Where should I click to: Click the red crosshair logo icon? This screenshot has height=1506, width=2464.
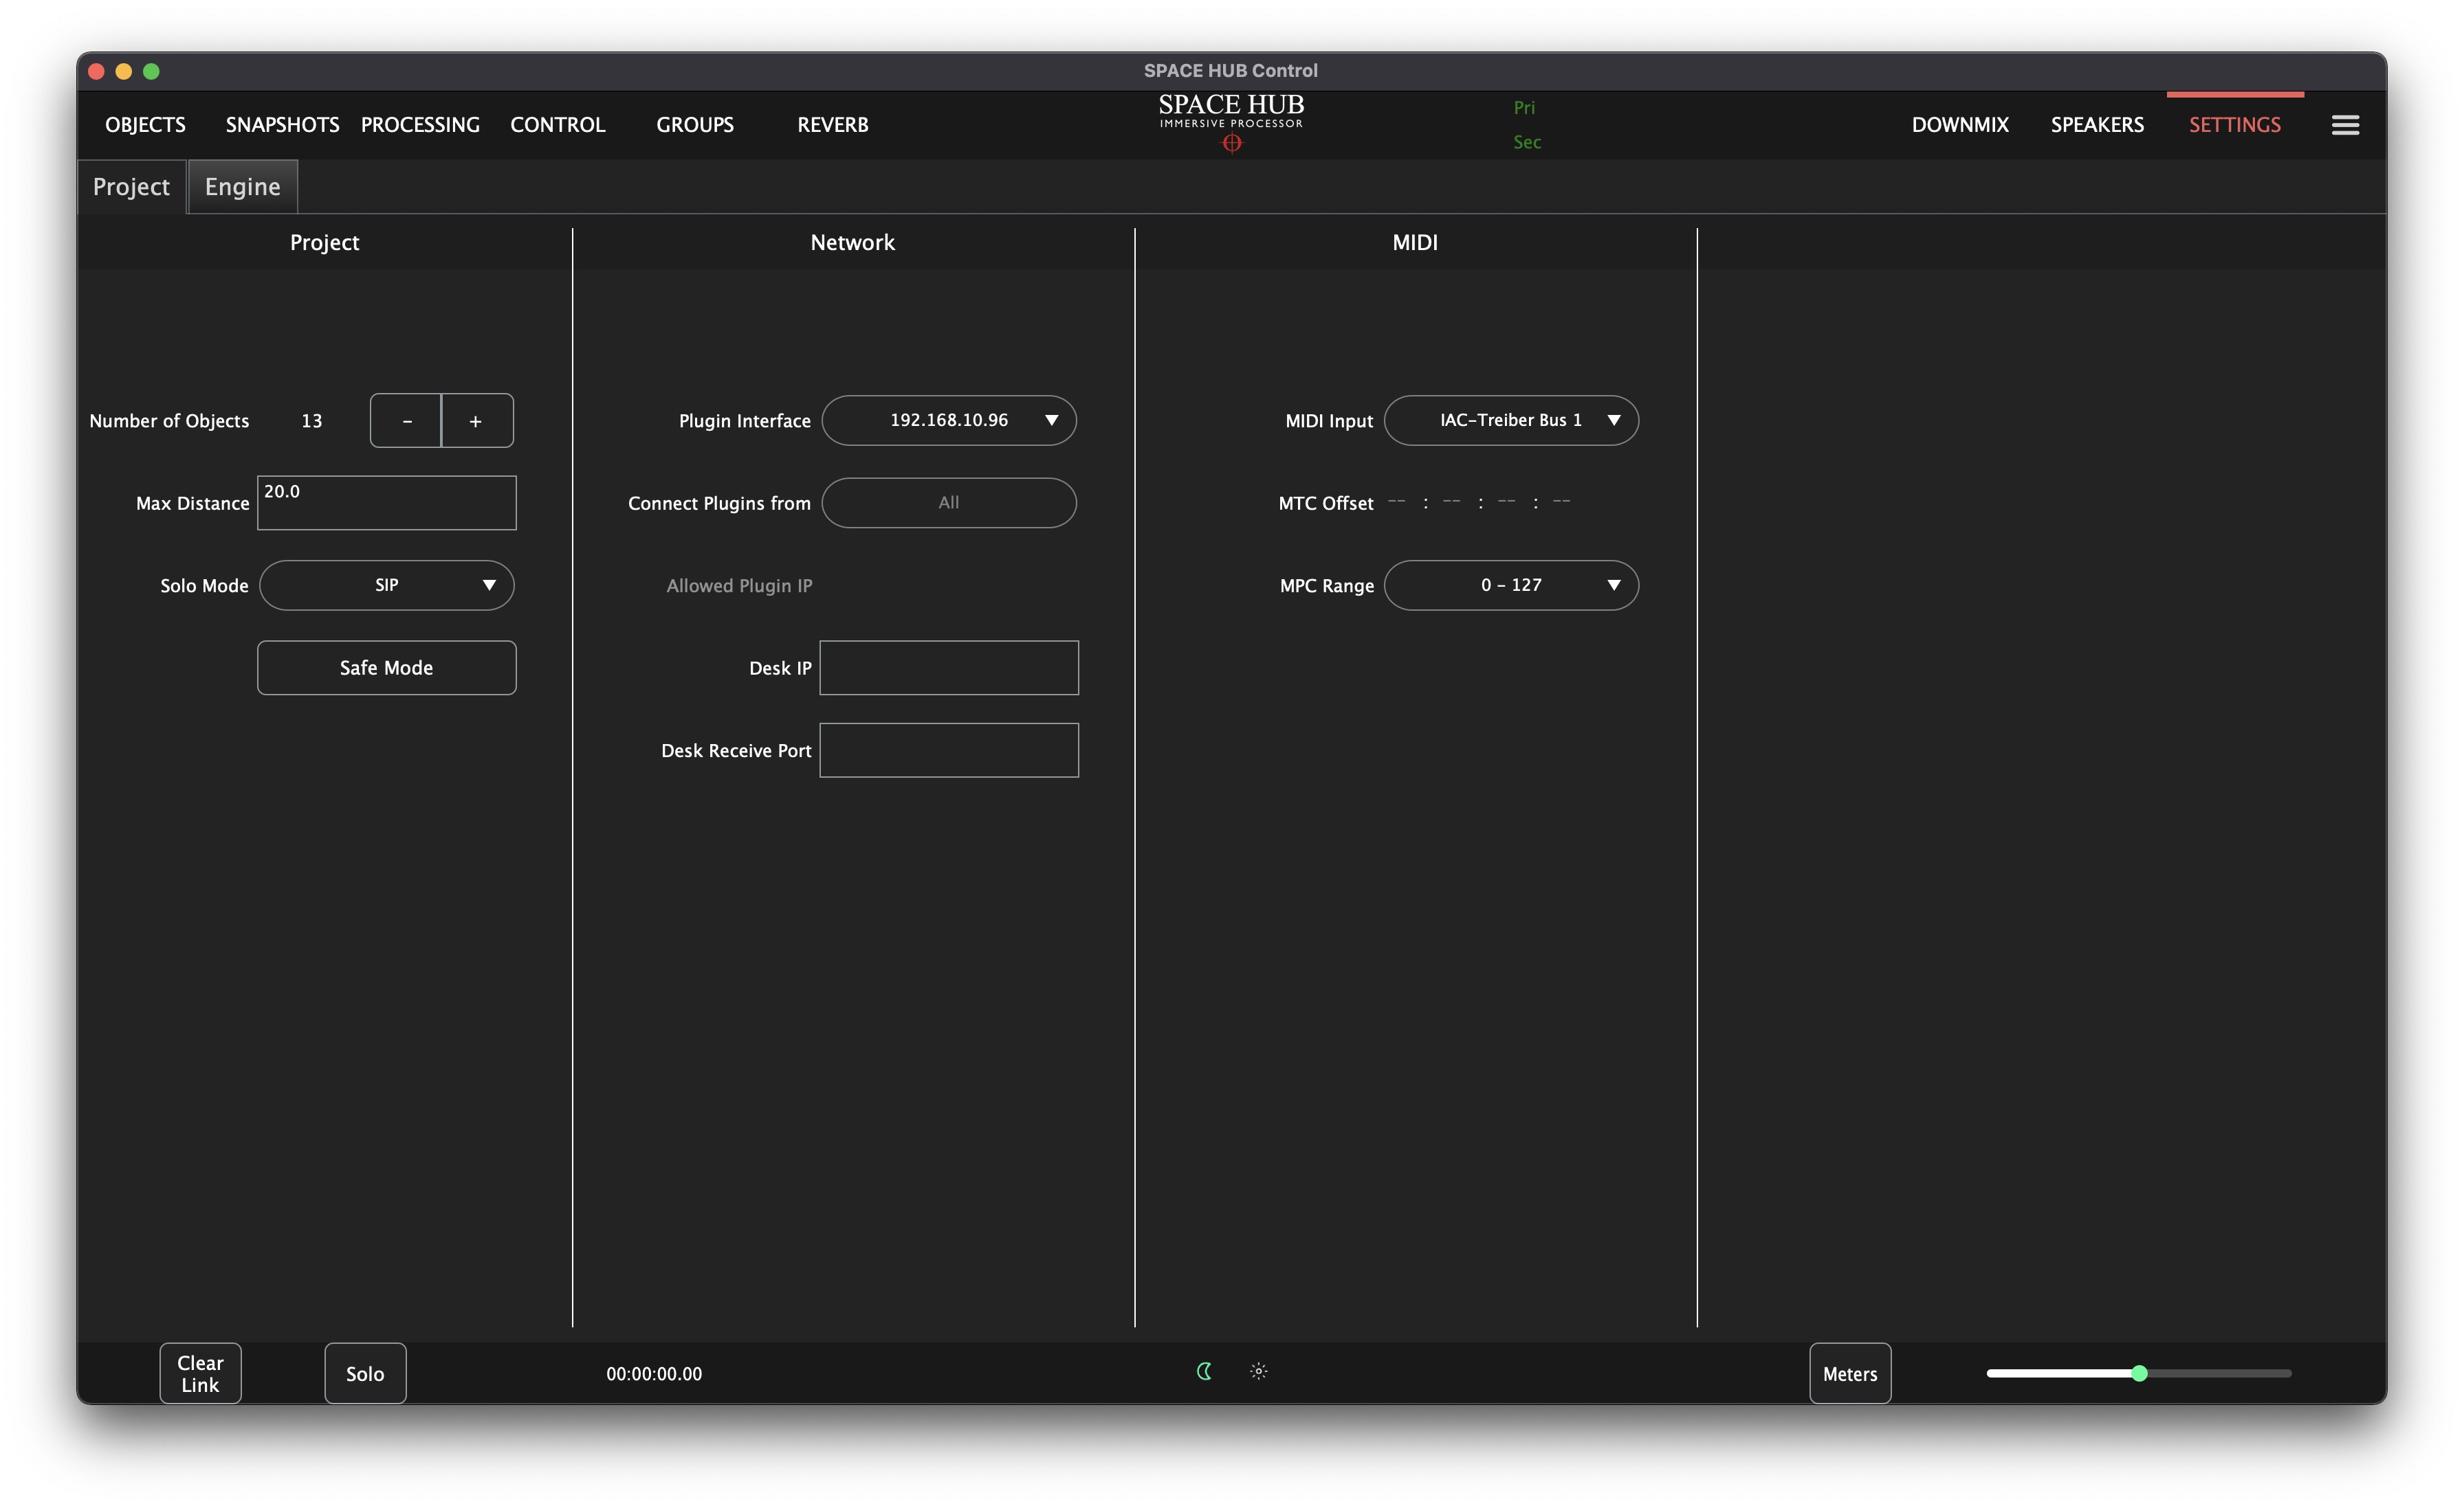1232,144
